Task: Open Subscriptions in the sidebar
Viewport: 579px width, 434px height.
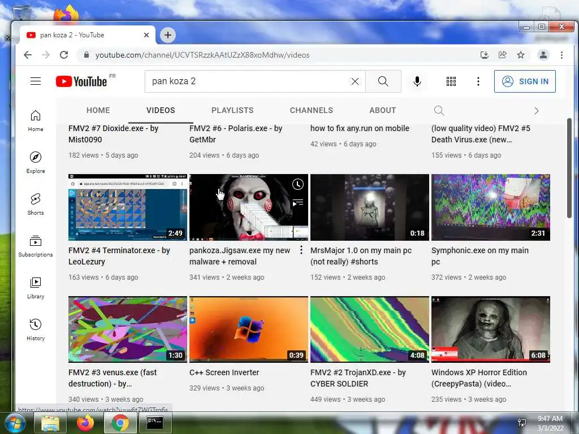Action: pyautogui.click(x=36, y=246)
